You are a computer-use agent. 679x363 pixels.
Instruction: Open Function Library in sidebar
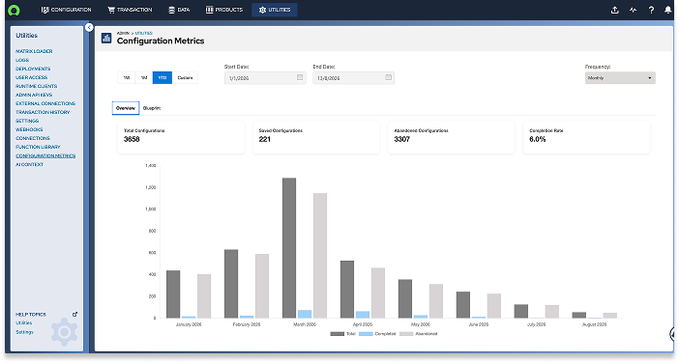pos(38,147)
